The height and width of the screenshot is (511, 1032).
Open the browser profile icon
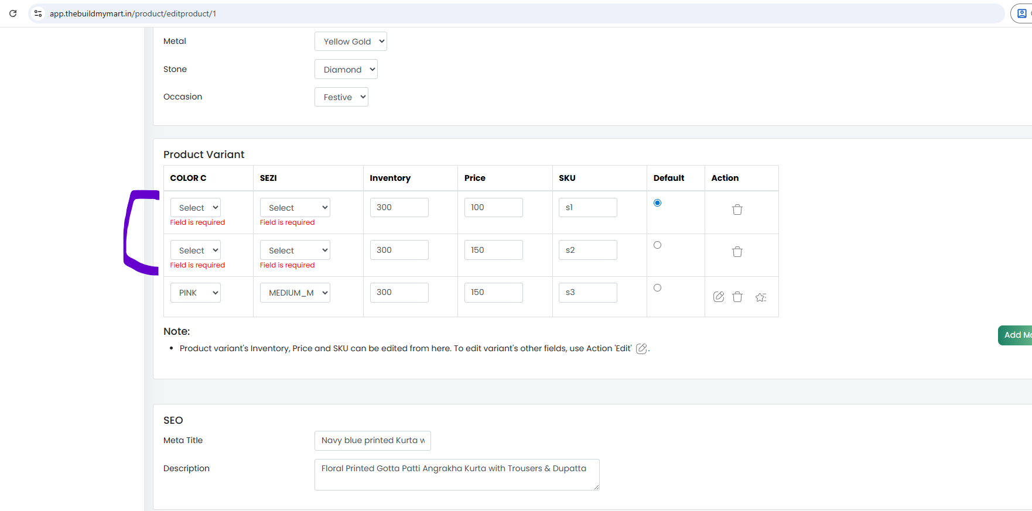click(1022, 13)
